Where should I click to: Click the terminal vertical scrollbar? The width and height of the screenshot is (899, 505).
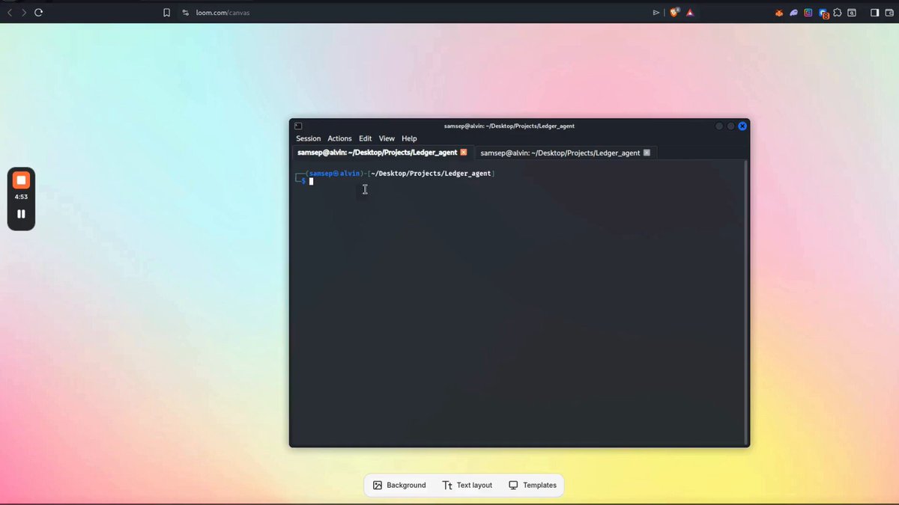746,302
